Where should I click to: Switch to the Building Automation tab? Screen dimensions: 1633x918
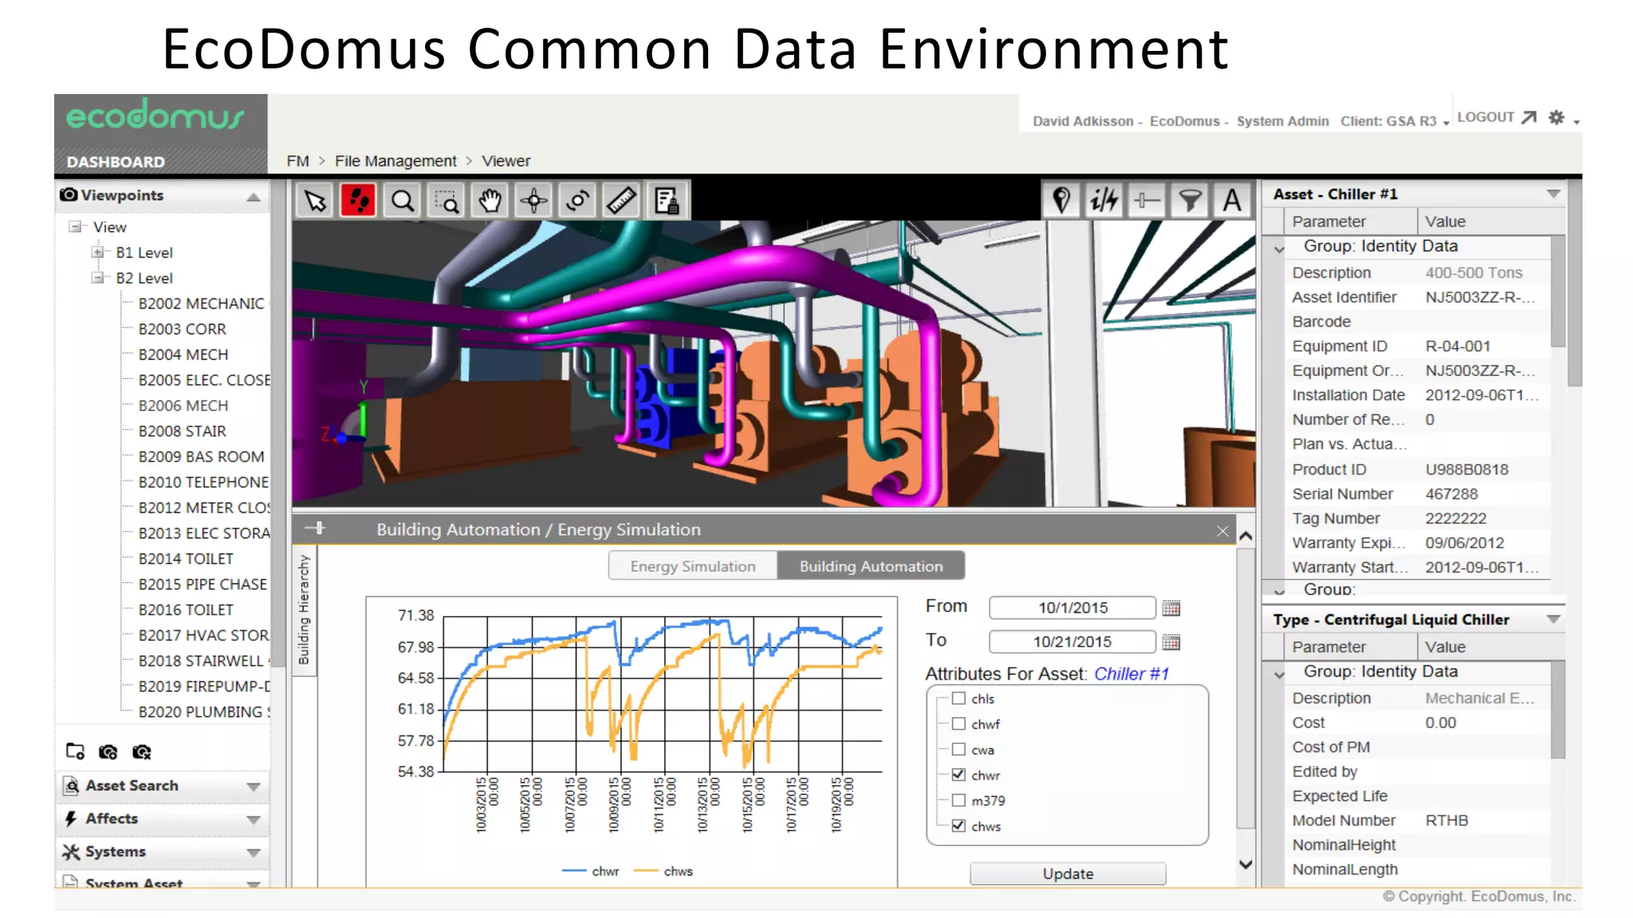point(871,566)
